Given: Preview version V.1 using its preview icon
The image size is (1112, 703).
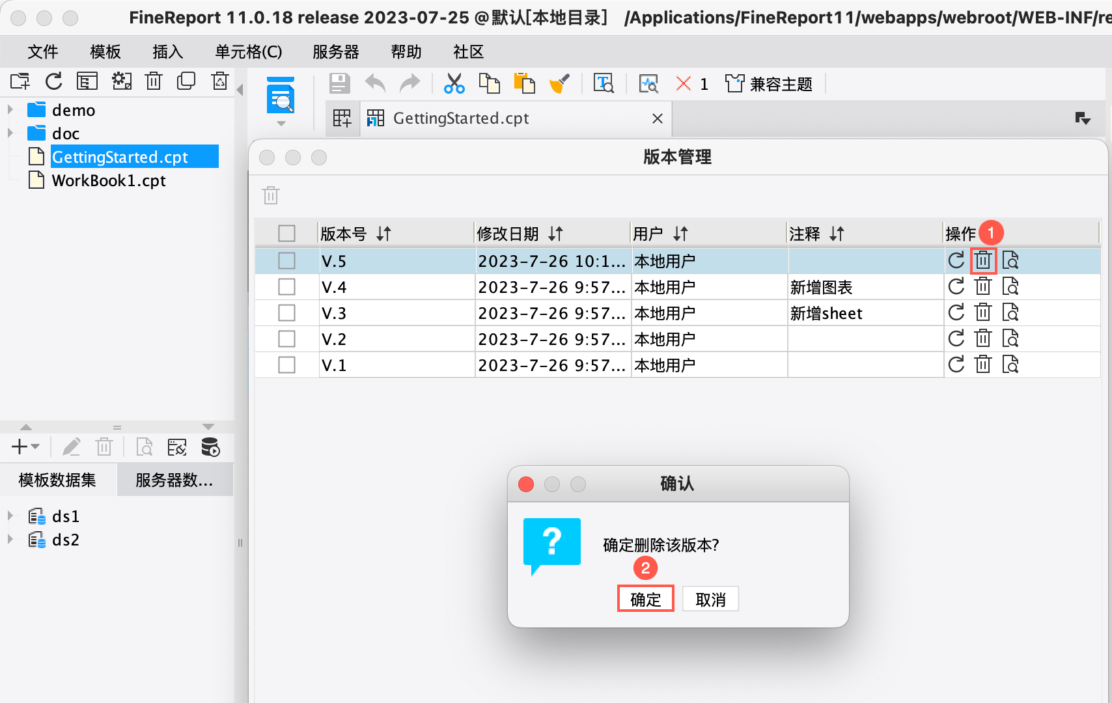Looking at the screenshot, I should tap(1010, 365).
